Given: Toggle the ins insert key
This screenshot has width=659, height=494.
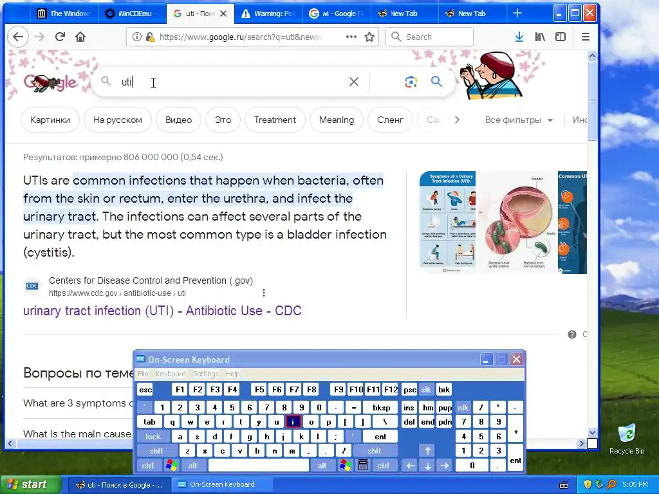Looking at the screenshot, I should pos(409,407).
